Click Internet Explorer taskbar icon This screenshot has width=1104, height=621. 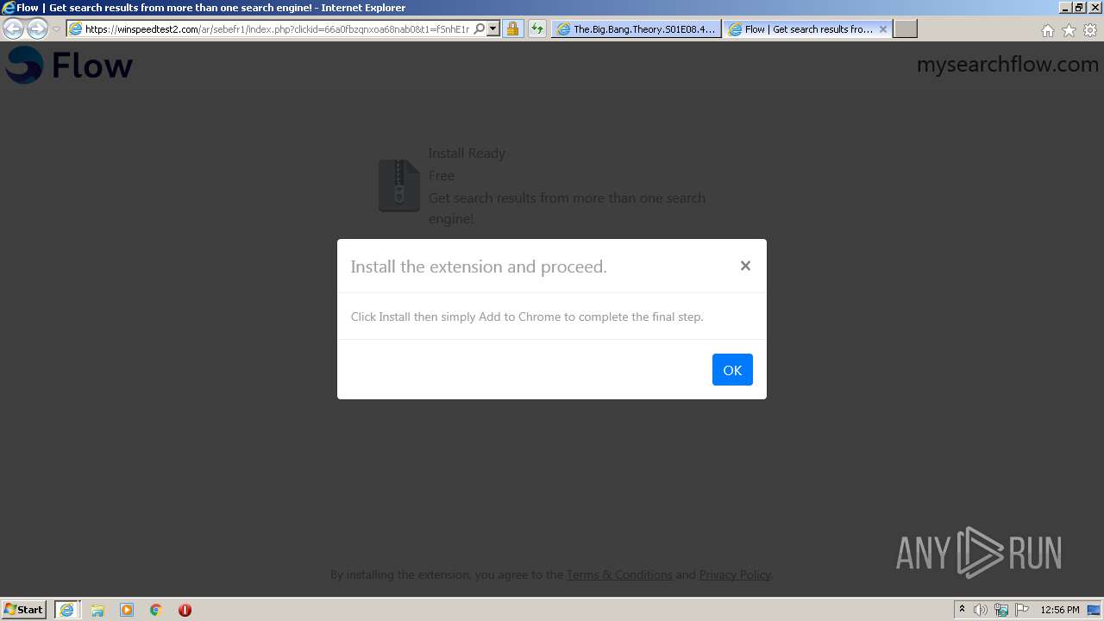click(66, 609)
